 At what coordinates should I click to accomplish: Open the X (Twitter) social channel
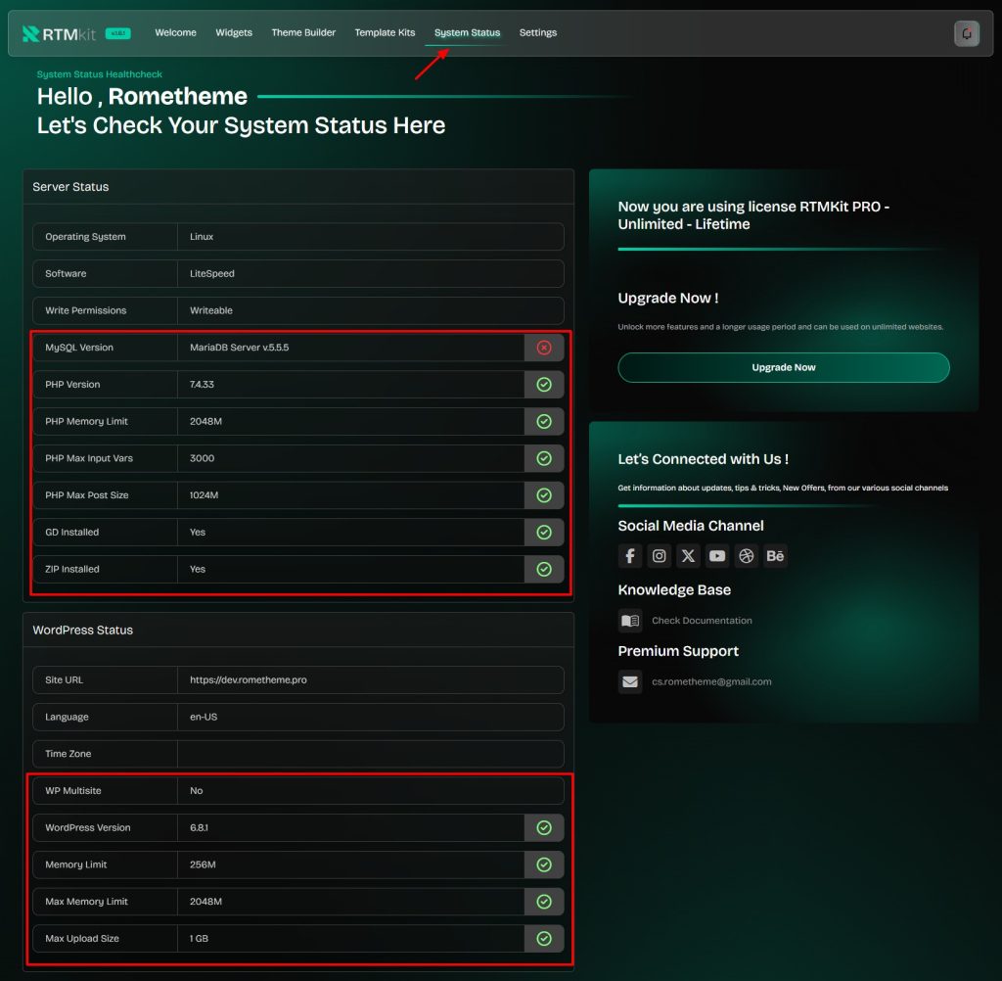(x=688, y=556)
